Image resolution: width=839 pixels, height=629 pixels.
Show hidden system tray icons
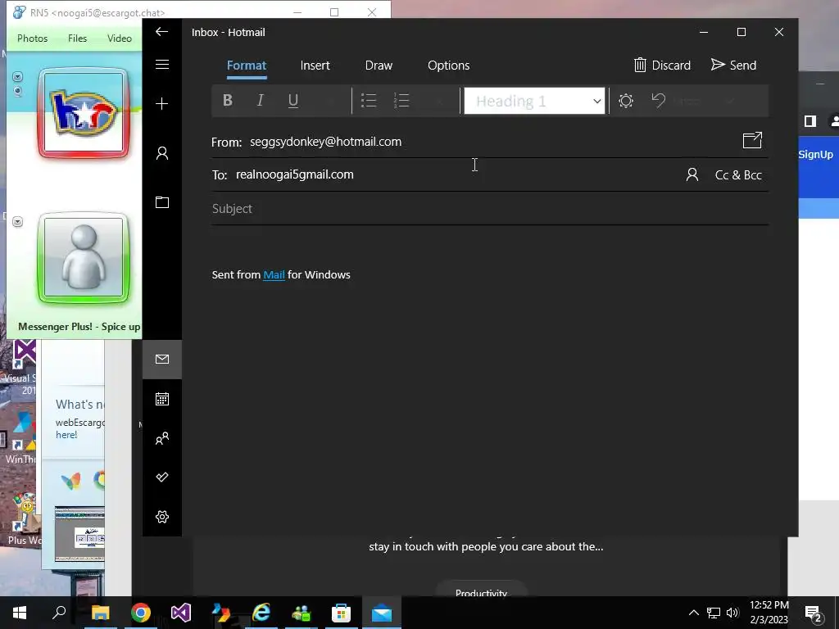tap(693, 613)
